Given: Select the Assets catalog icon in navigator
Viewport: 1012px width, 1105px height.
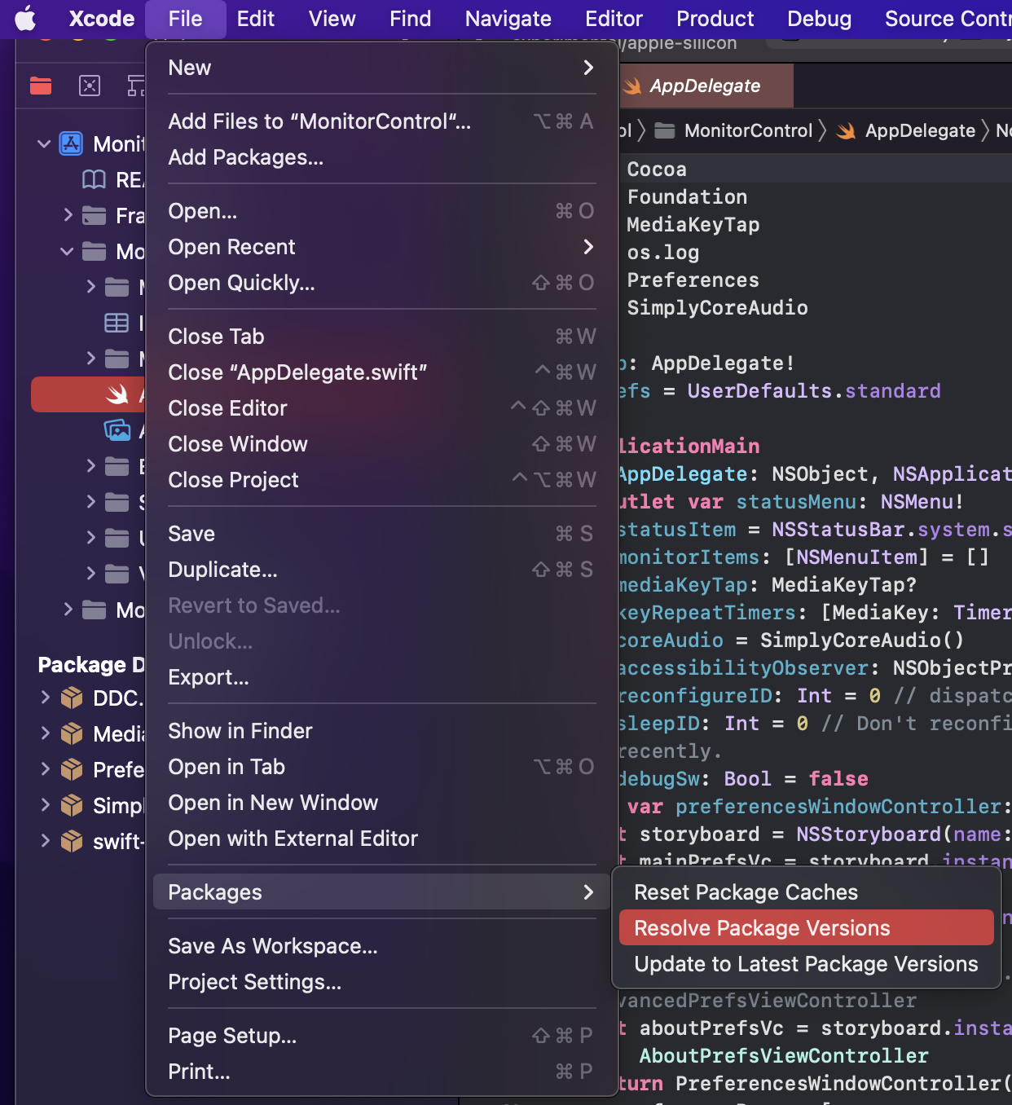Looking at the screenshot, I should click(x=117, y=430).
